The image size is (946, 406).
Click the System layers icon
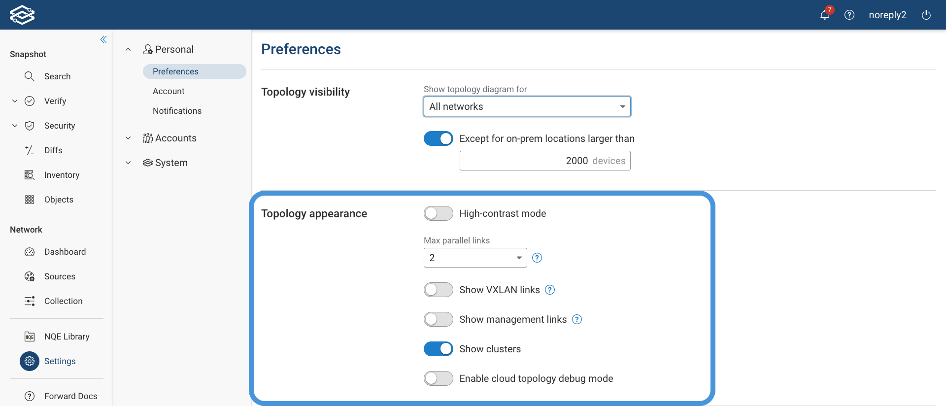click(x=148, y=163)
